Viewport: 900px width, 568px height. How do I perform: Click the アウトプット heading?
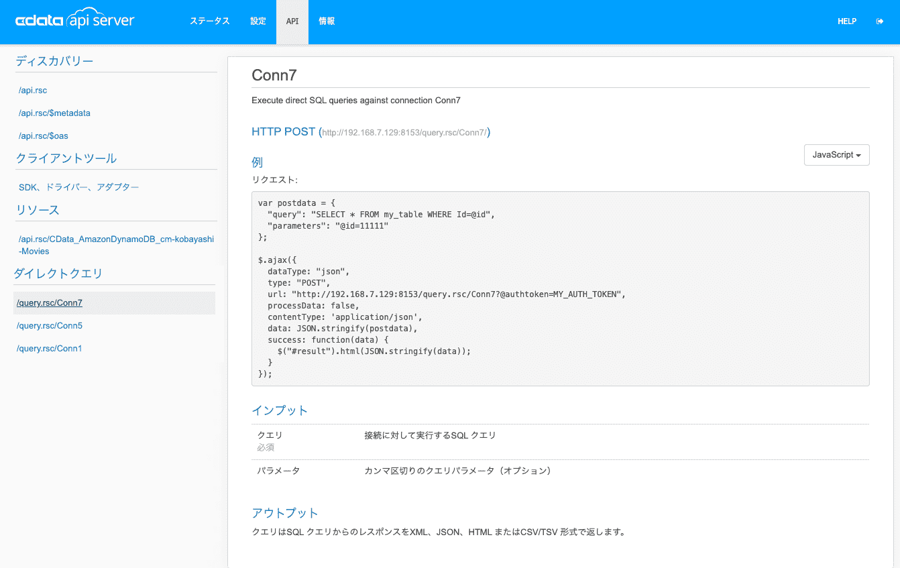coord(285,513)
